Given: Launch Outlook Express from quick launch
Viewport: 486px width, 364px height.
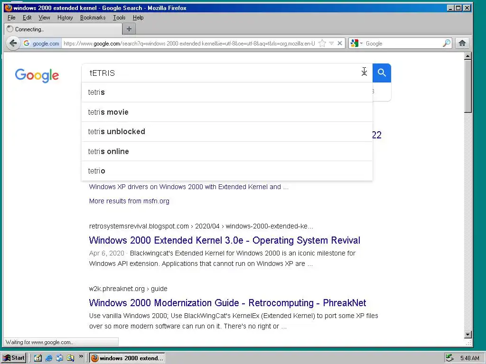Looking at the screenshot, I should [59, 358].
